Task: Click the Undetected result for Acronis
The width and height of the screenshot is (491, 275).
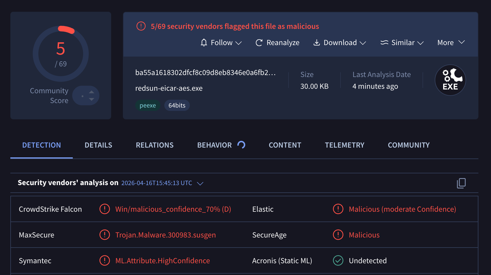Action: tap(368, 261)
